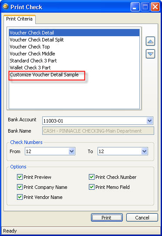Uncheck Print Company Name option
Image resolution: width=162 pixels, height=236 pixels.
point(20,187)
